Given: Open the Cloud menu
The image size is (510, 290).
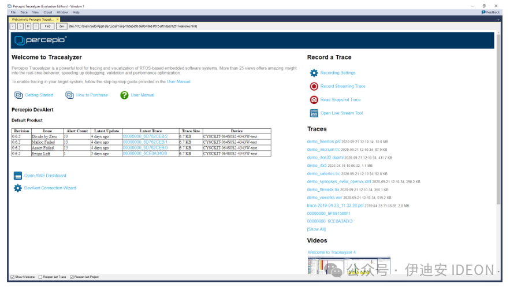Looking at the screenshot, I should [x=48, y=12].
